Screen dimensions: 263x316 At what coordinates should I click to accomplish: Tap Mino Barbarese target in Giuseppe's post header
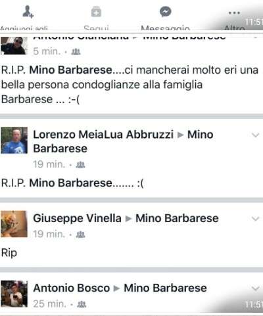(x=177, y=218)
